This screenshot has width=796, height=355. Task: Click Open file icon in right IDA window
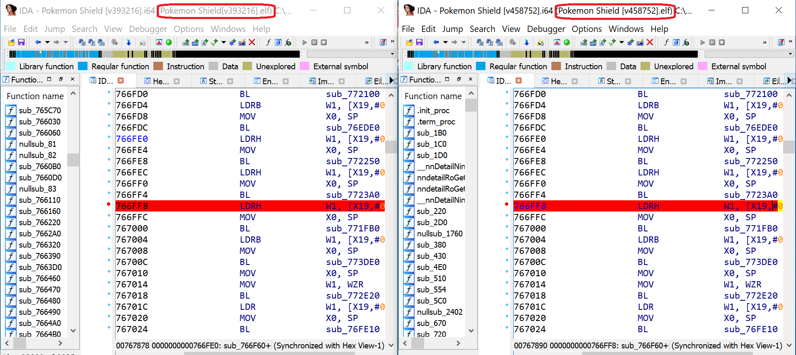point(409,42)
